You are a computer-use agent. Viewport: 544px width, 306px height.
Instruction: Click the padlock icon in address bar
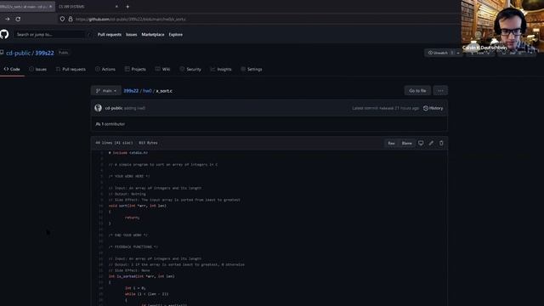(x=71, y=19)
